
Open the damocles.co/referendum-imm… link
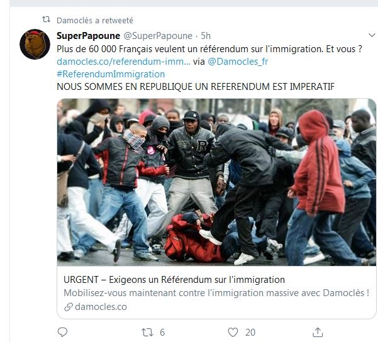point(123,62)
